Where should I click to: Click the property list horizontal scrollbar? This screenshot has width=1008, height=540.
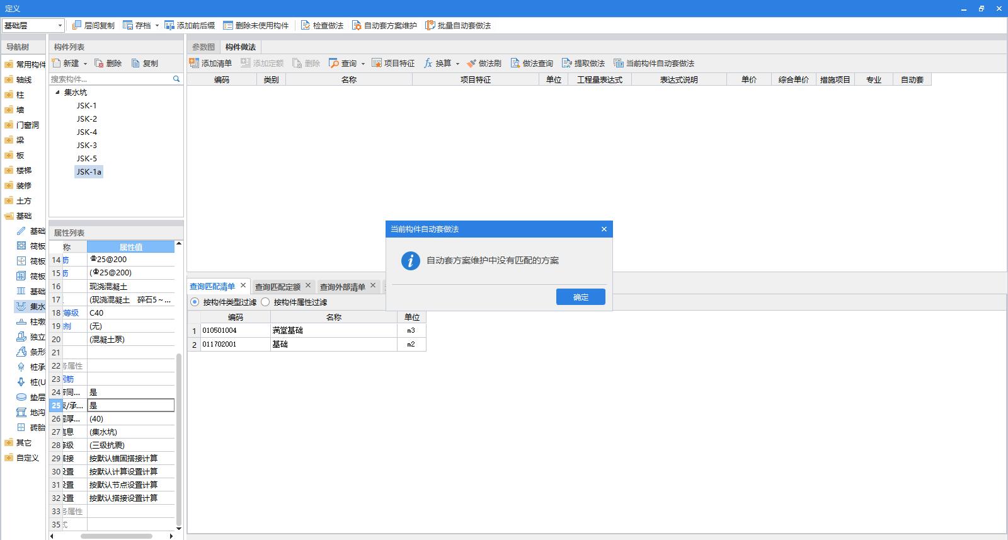116,536
